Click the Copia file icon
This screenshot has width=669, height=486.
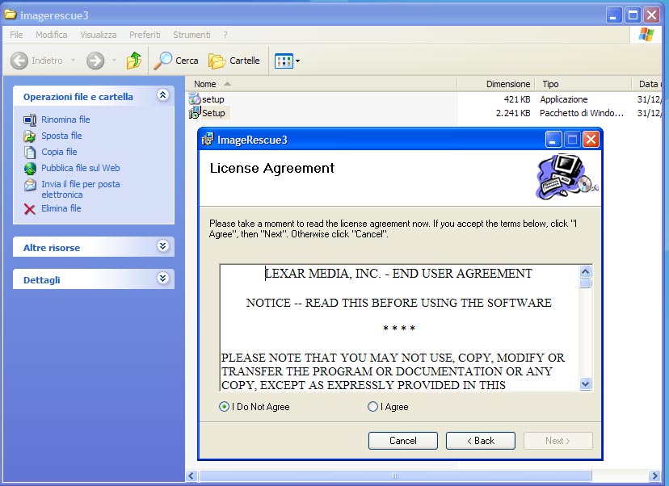(30, 153)
